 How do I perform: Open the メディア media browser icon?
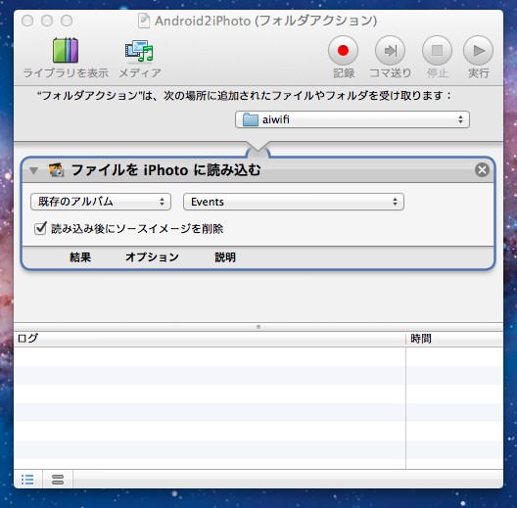click(139, 51)
